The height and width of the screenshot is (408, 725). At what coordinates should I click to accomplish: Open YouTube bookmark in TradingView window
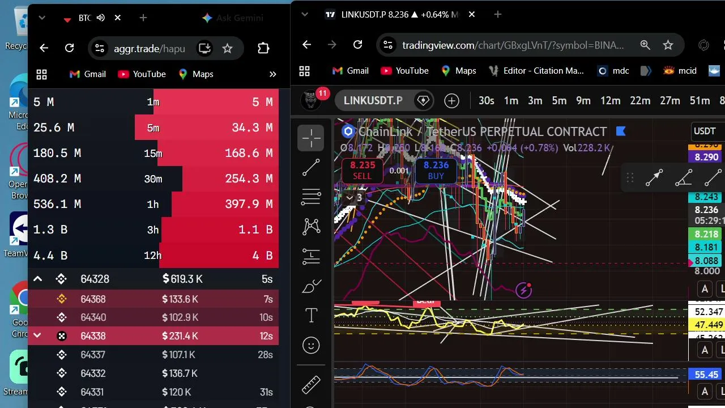[x=404, y=71]
